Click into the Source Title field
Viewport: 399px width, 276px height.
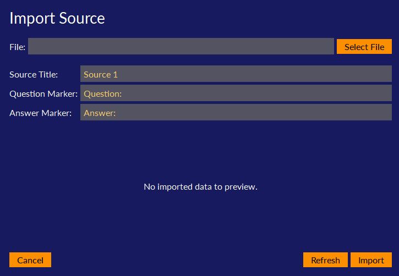(x=236, y=74)
